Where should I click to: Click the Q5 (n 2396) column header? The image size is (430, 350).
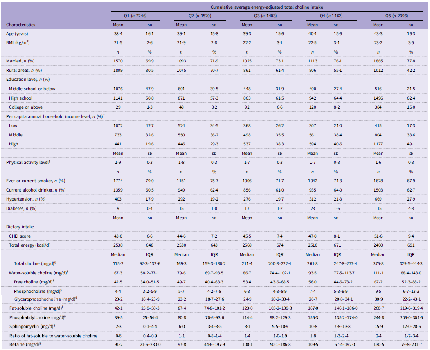pos(396,16)
